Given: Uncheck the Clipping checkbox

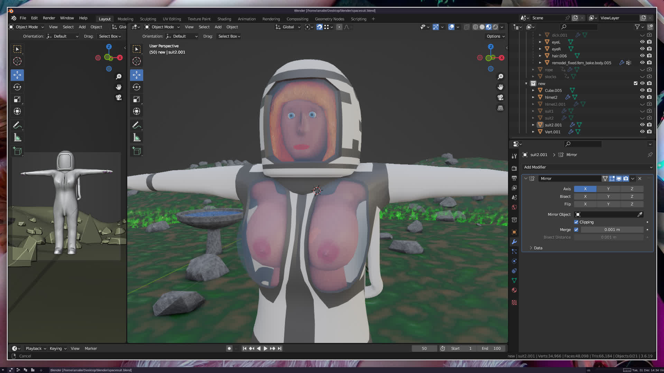Looking at the screenshot, I should point(576,222).
